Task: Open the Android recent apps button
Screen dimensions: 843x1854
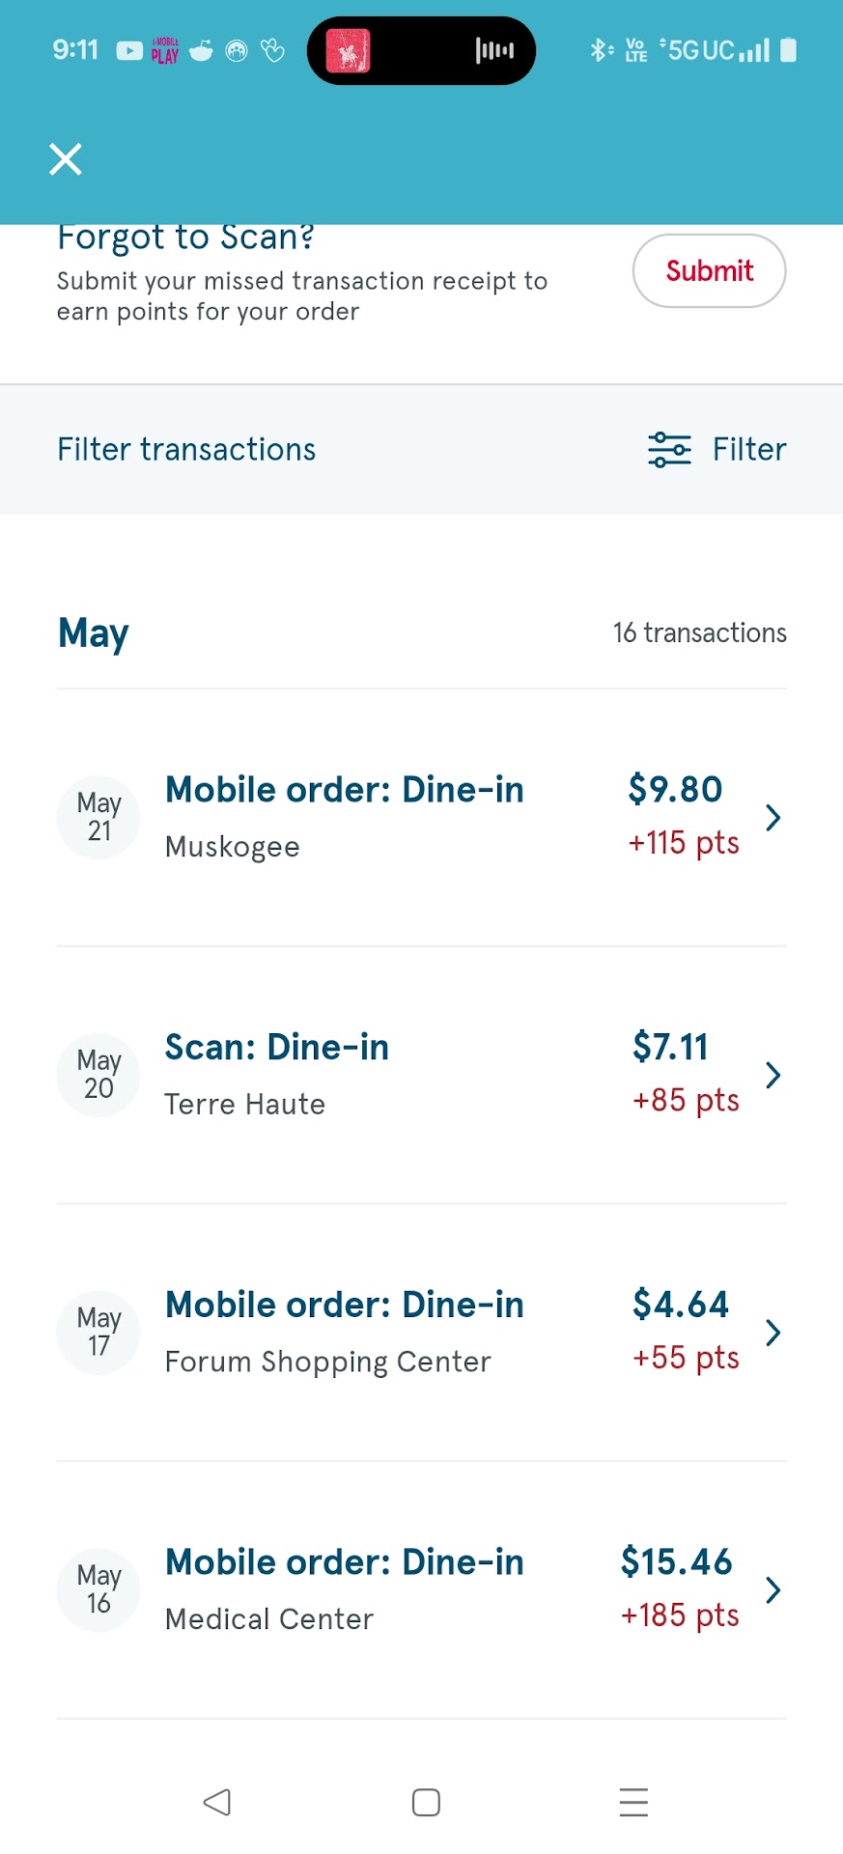Action: pos(633,1802)
